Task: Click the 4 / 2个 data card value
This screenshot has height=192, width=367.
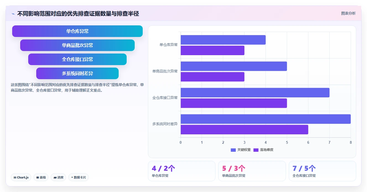Action: 163,168
